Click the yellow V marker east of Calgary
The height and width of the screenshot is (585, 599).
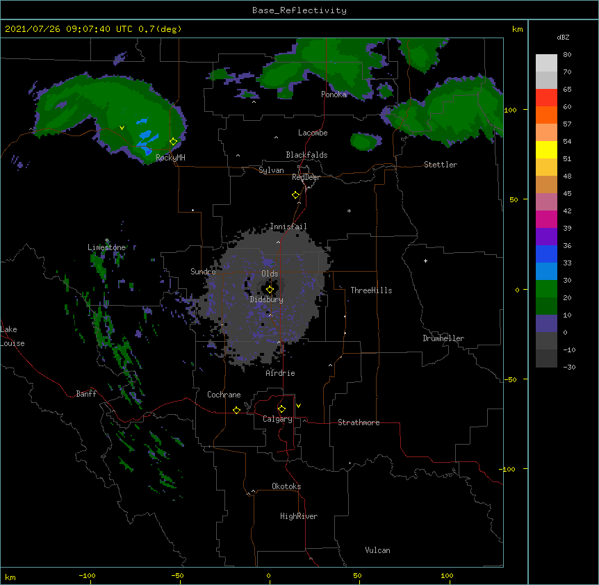[x=298, y=406]
